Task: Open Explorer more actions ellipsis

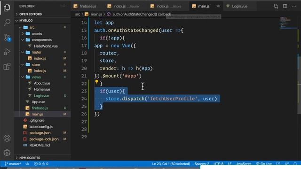Action: (63, 6)
